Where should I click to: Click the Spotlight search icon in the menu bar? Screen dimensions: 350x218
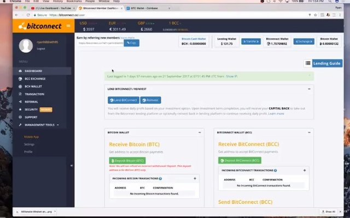click(x=330, y=1)
